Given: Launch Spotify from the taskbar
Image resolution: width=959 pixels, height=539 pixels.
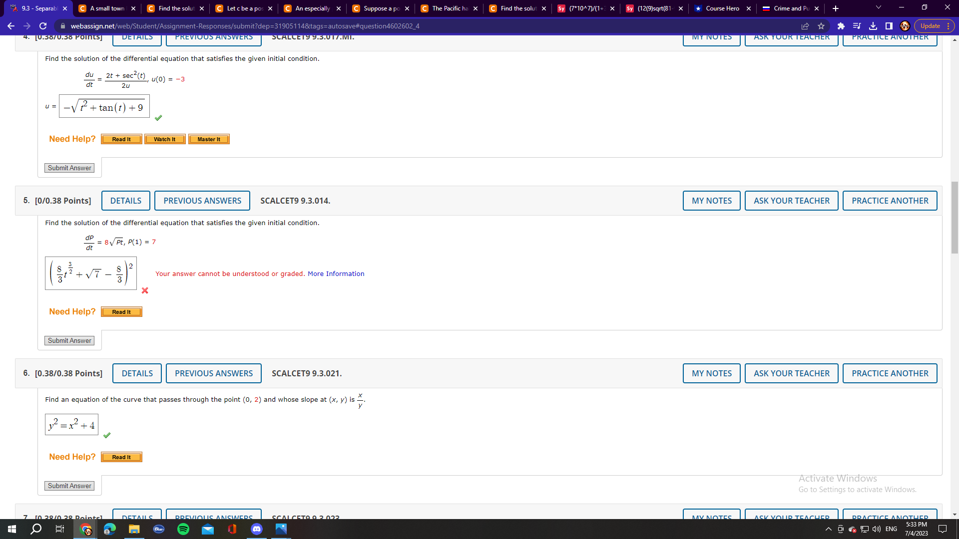Looking at the screenshot, I should point(183,529).
